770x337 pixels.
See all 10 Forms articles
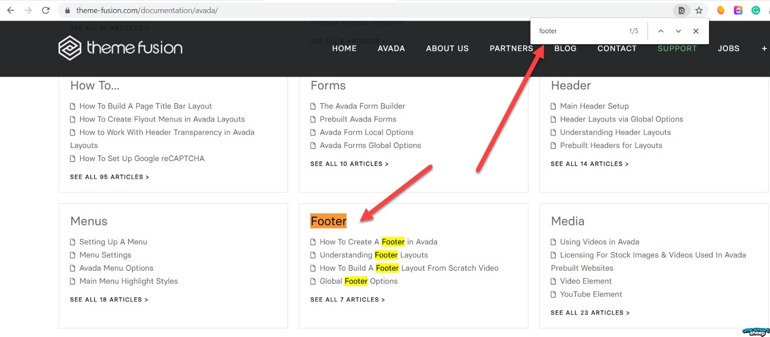pyautogui.click(x=349, y=164)
